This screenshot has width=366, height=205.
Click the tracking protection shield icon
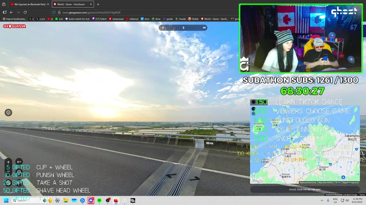click(x=54, y=13)
